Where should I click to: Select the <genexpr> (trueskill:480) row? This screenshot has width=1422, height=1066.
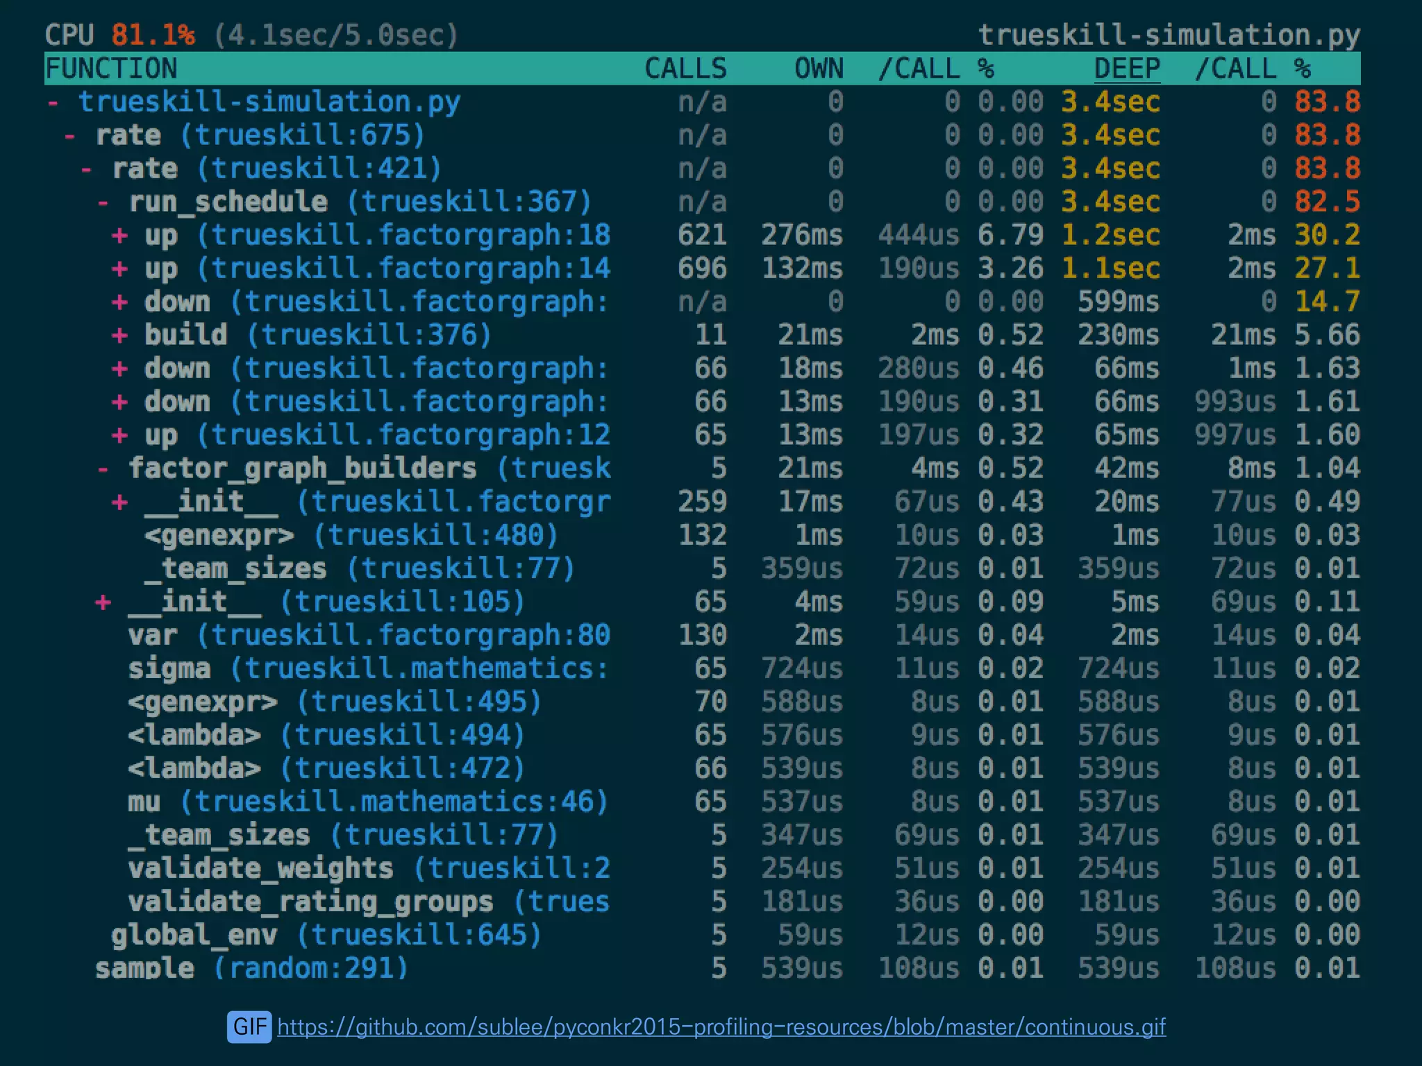click(x=702, y=536)
